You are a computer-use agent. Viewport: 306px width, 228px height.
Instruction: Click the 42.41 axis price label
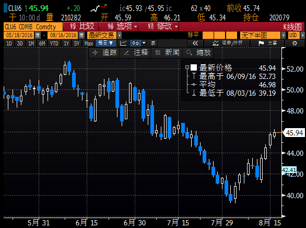coord(289,170)
